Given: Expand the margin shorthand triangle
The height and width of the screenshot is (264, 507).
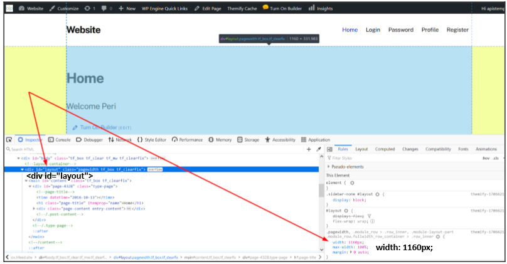Looking at the screenshot, I should pos(351,252).
